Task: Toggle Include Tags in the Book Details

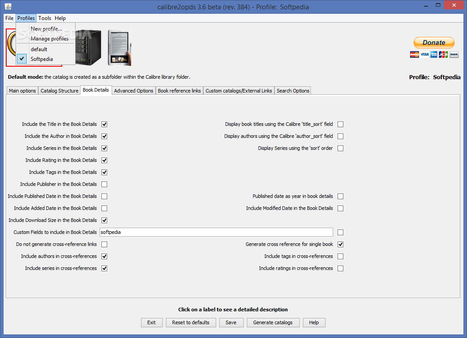Action: click(x=104, y=172)
